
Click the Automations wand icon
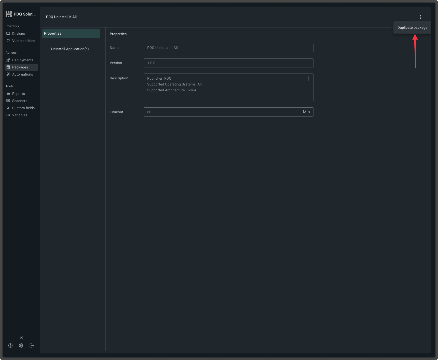8,74
